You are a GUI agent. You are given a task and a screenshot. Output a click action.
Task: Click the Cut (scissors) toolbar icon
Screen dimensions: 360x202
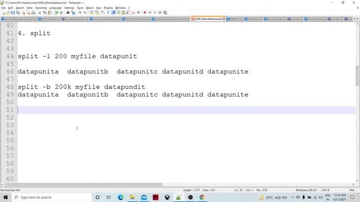point(39,12)
